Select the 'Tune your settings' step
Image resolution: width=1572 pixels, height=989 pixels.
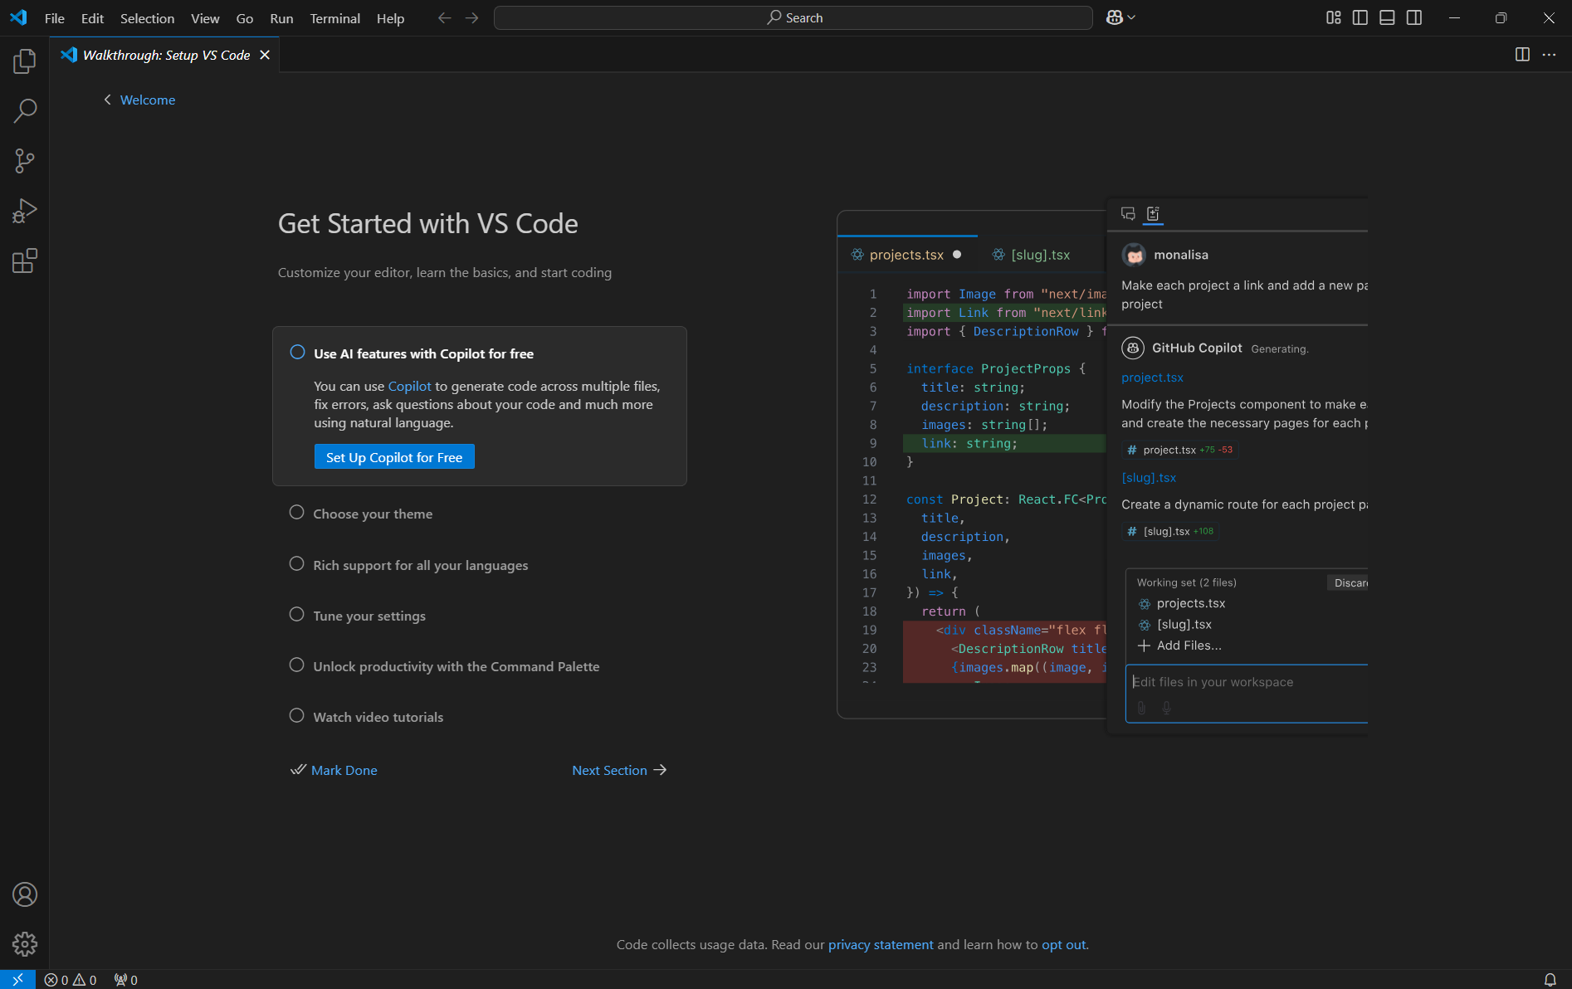click(369, 616)
